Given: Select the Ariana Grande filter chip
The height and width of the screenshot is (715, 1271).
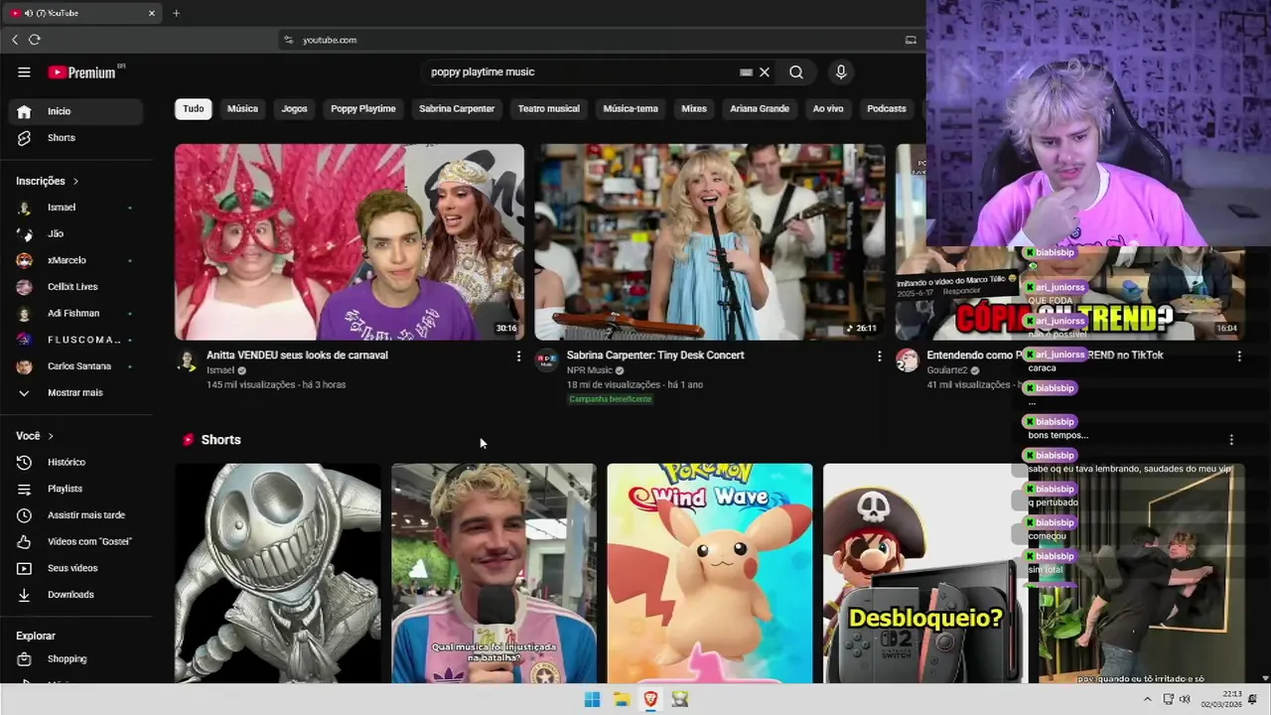Looking at the screenshot, I should [760, 109].
